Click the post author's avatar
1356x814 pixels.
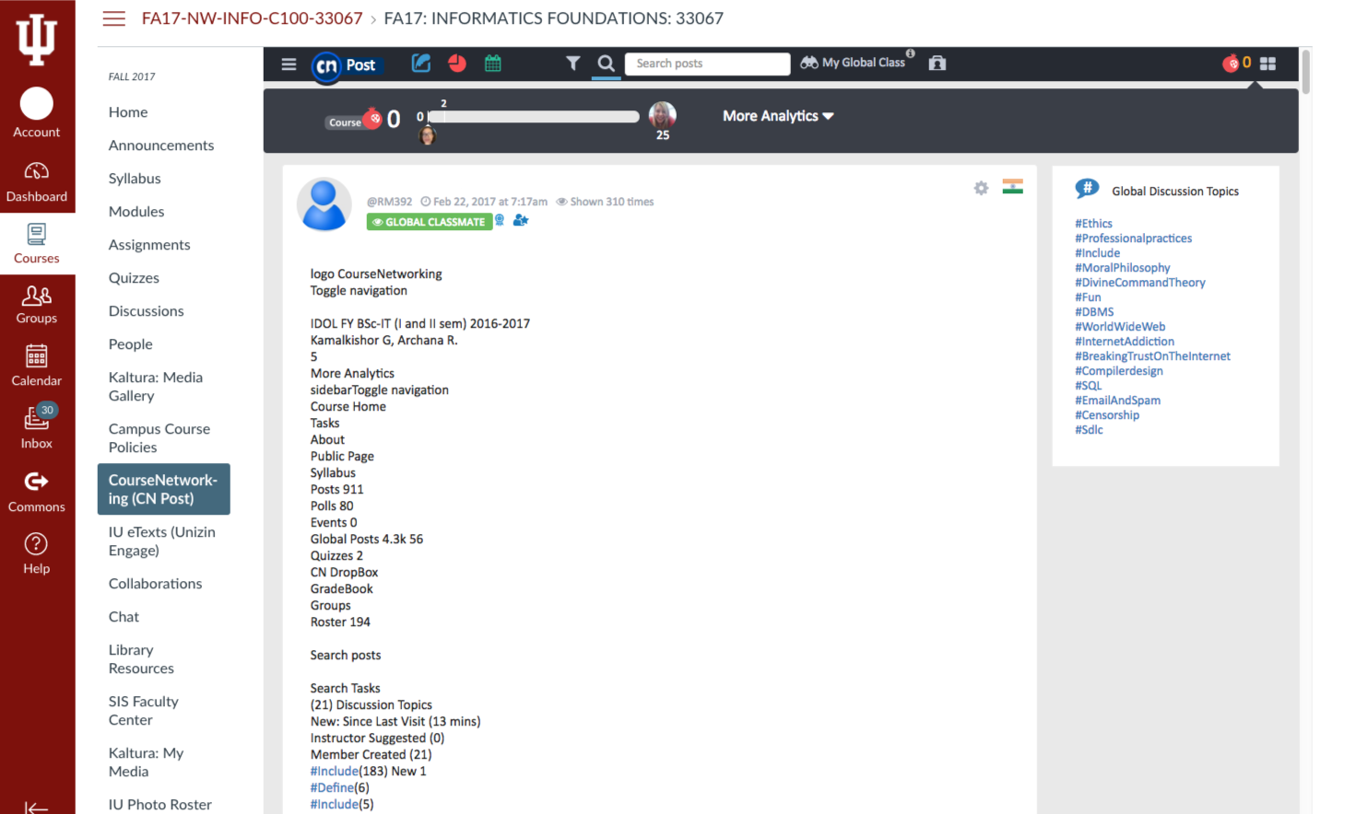click(x=324, y=204)
